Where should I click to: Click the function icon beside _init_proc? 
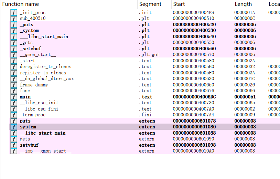click(14, 13)
